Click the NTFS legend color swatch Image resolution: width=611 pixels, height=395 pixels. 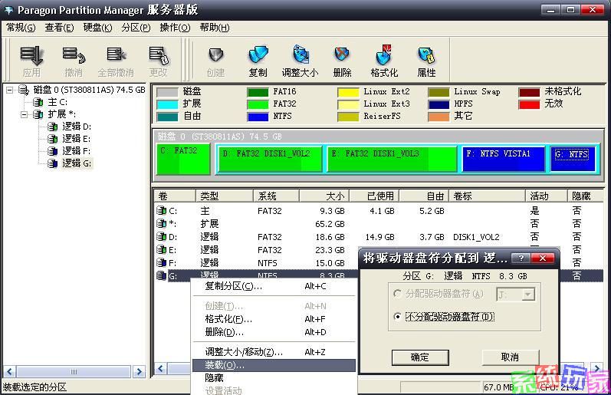[x=258, y=117]
